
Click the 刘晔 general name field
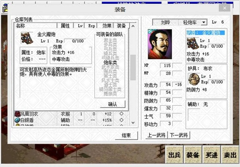coord(166,23)
